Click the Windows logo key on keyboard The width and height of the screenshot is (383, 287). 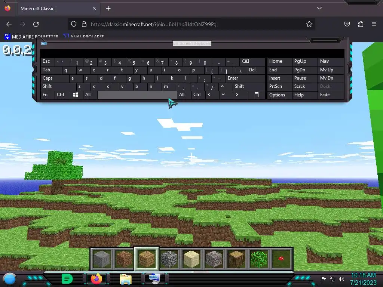[x=76, y=95]
